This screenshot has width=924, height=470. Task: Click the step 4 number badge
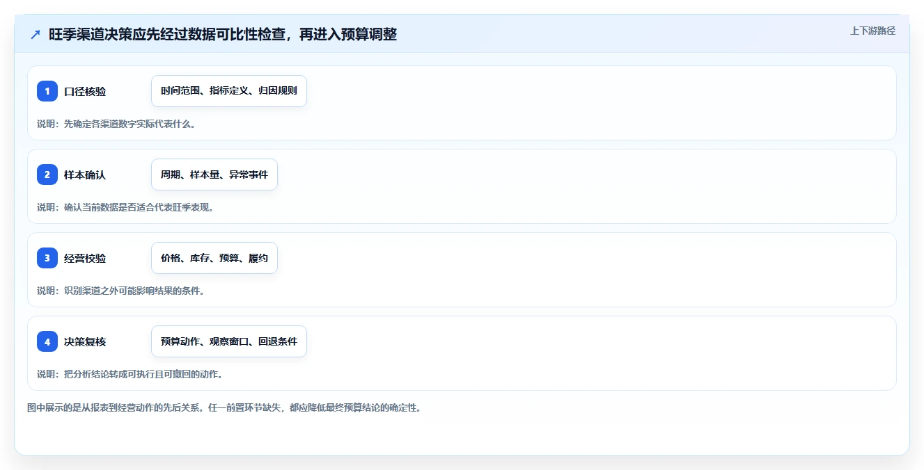[47, 341]
